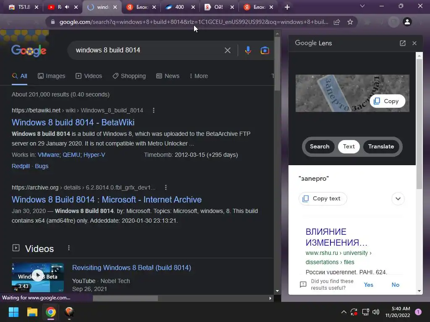Select the News search filter
The width and height of the screenshot is (430, 322).
pos(168,76)
